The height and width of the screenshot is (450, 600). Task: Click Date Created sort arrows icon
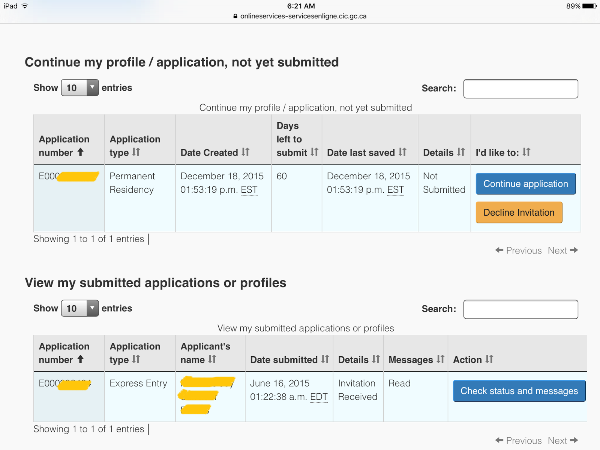245,152
